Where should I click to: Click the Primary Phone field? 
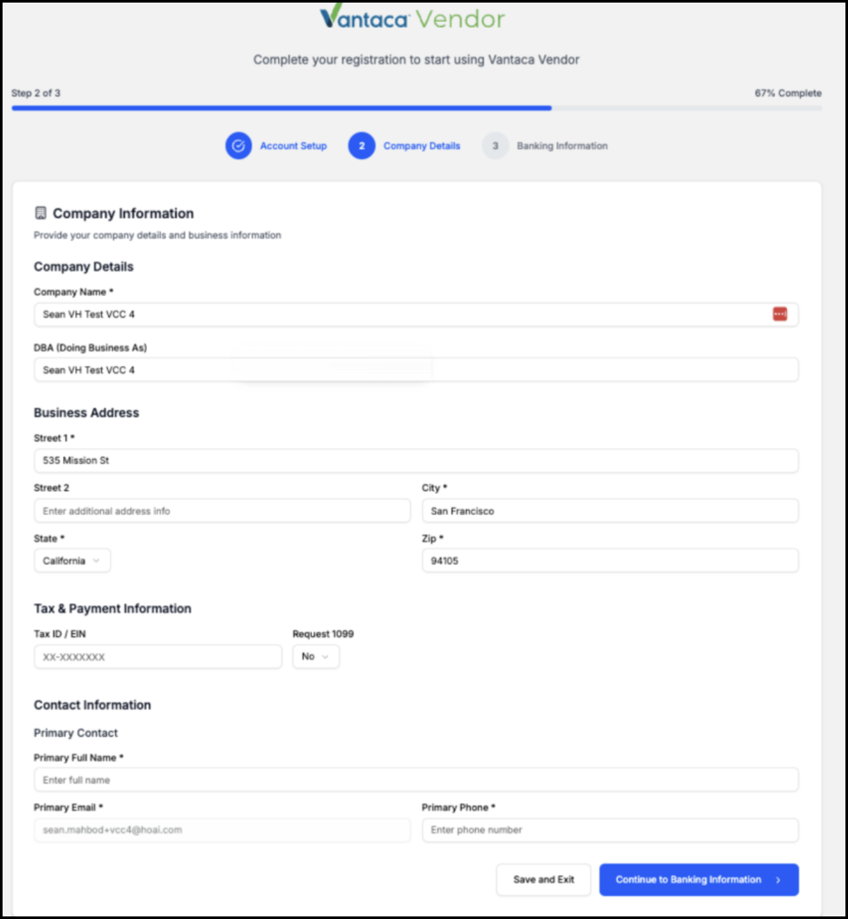(x=610, y=830)
